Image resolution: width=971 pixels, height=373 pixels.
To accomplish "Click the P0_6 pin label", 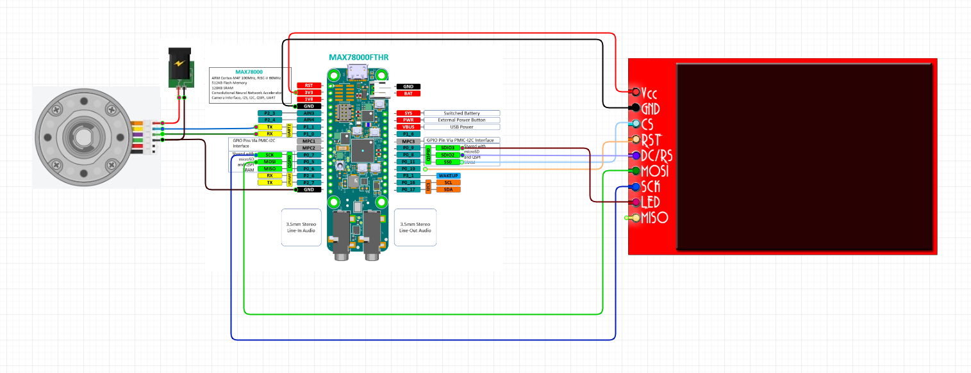I will tap(309, 169).
